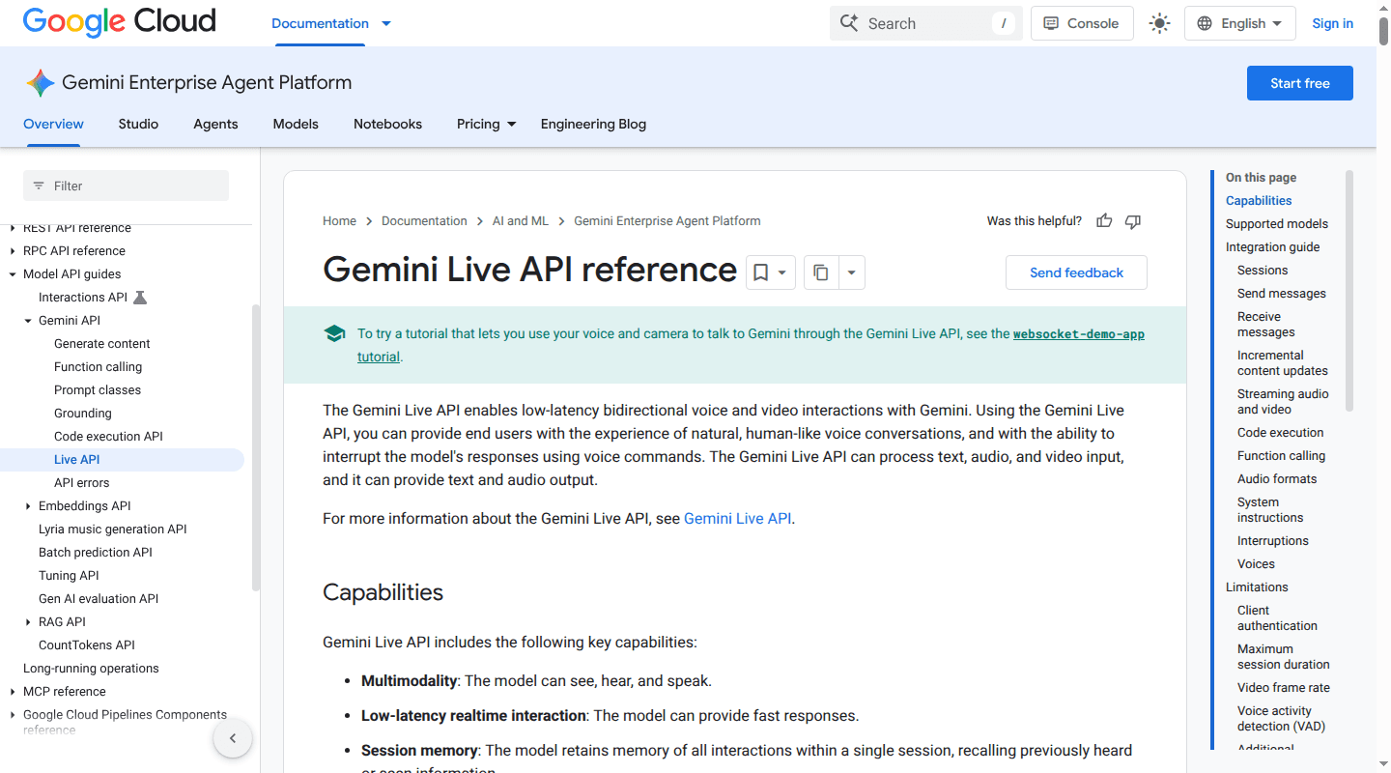Switch to the Studio tab
The width and height of the screenshot is (1391, 773).
(138, 124)
